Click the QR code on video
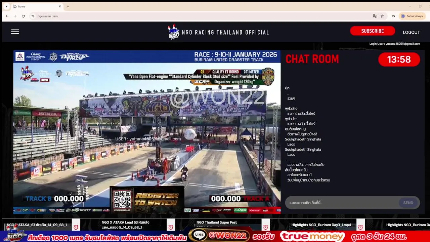The width and height of the screenshot is (430, 242). pyautogui.click(x=122, y=200)
